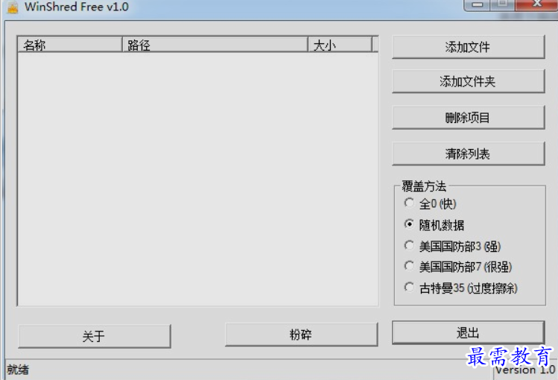
Task: Click the 退出 button
Action: [x=469, y=332]
